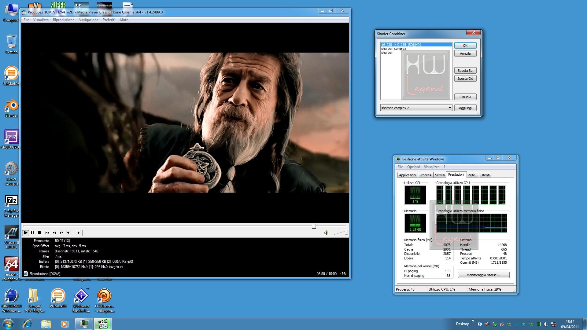587x330 pixels.
Task: Click the Sposta Giù button
Action: (465, 79)
